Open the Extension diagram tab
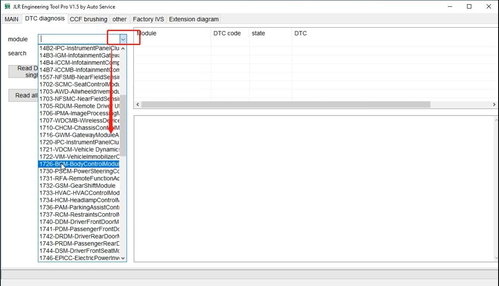Viewport: 499px width, 286px height. coord(193,20)
